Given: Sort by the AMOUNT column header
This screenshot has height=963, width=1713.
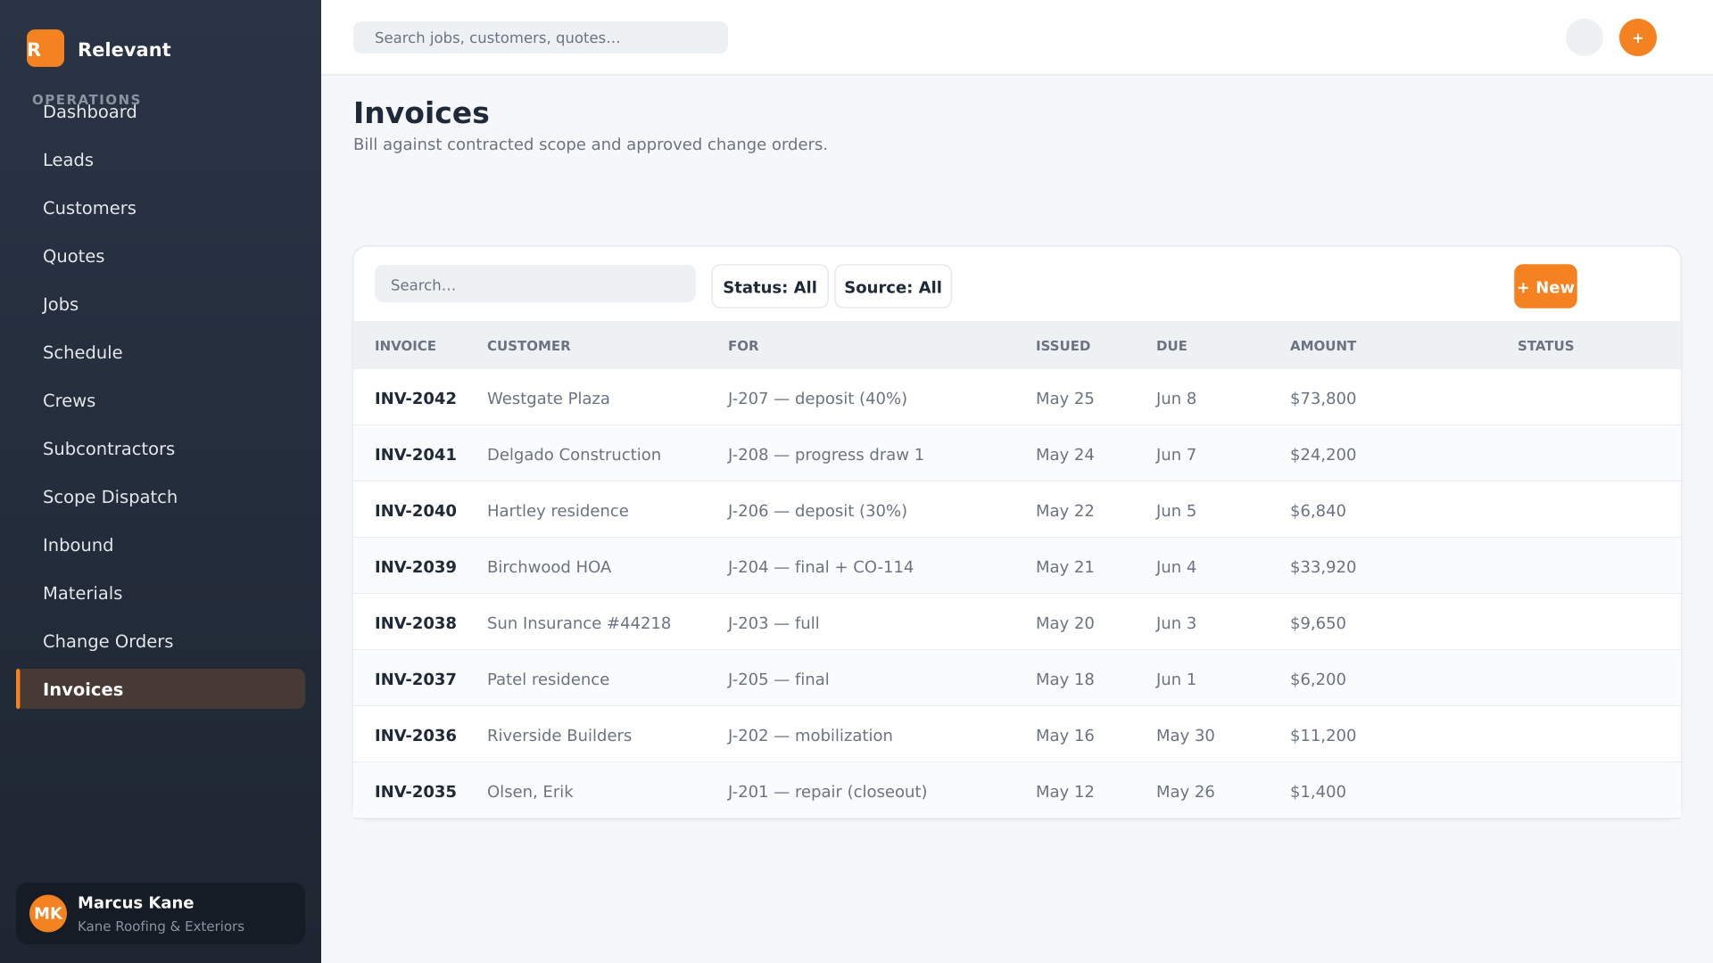Looking at the screenshot, I should (1323, 346).
